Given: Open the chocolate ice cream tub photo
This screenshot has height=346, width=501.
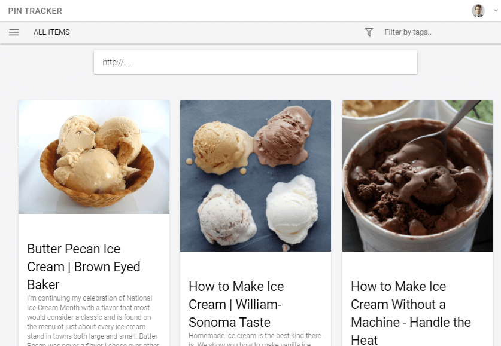Looking at the screenshot, I should (418, 176).
